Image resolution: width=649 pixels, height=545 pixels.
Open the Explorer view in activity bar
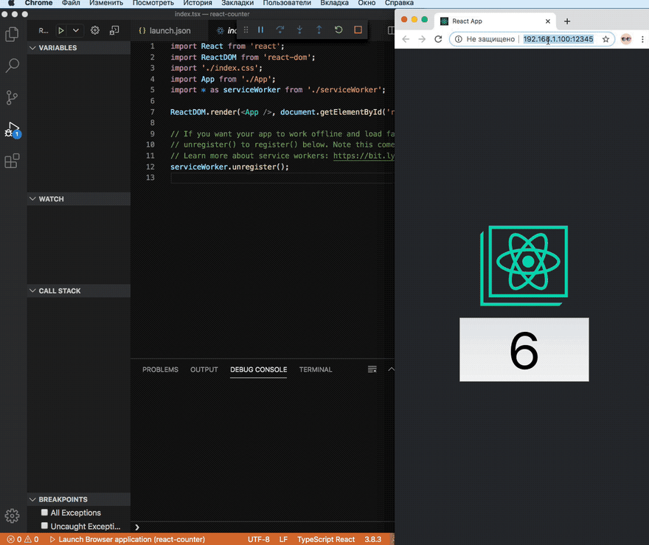tap(12, 34)
